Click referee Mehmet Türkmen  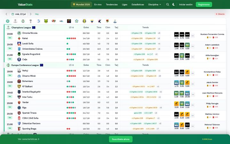(212, 124)
